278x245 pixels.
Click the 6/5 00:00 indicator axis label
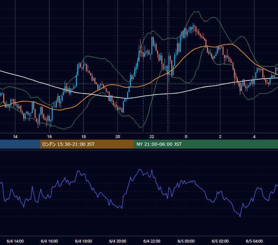point(186,241)
